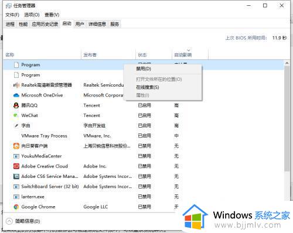
Task: Choose 打开文件所在的位置(O) in context menu
Action: point(163,79)
